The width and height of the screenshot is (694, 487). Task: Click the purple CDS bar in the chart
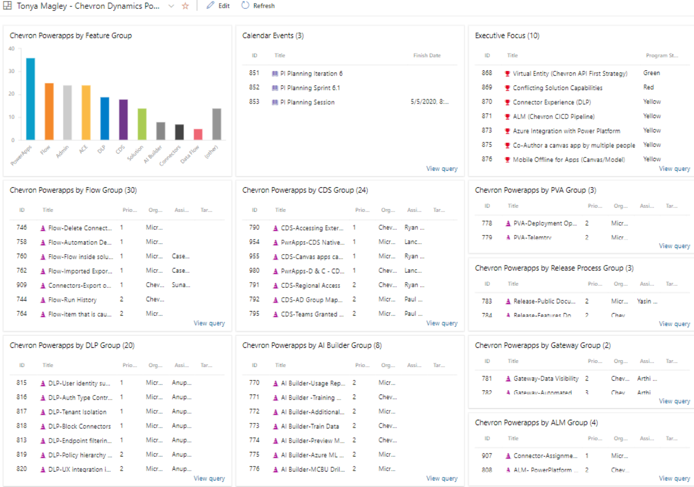[x=123, y=120]
